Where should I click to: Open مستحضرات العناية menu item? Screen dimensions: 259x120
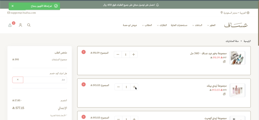pyautogui.click(x=179, y=25)
